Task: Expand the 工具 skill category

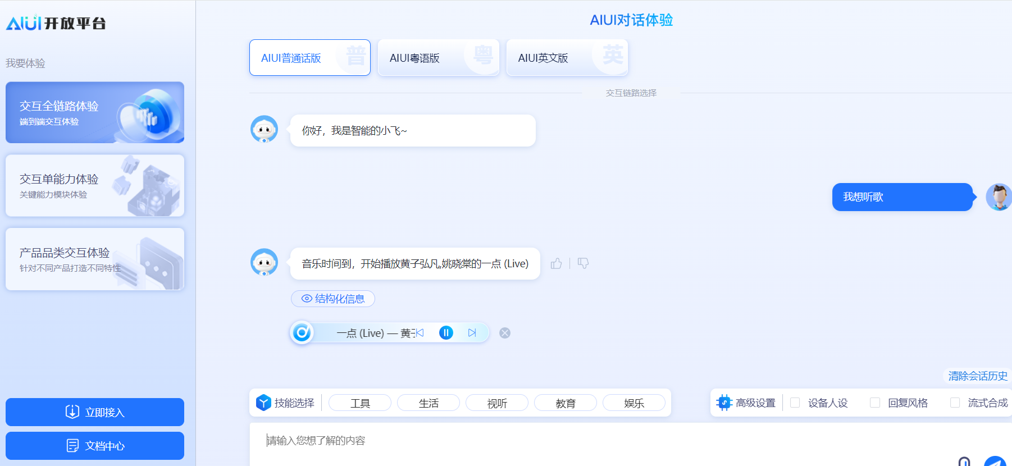Action: coord(360,403)
